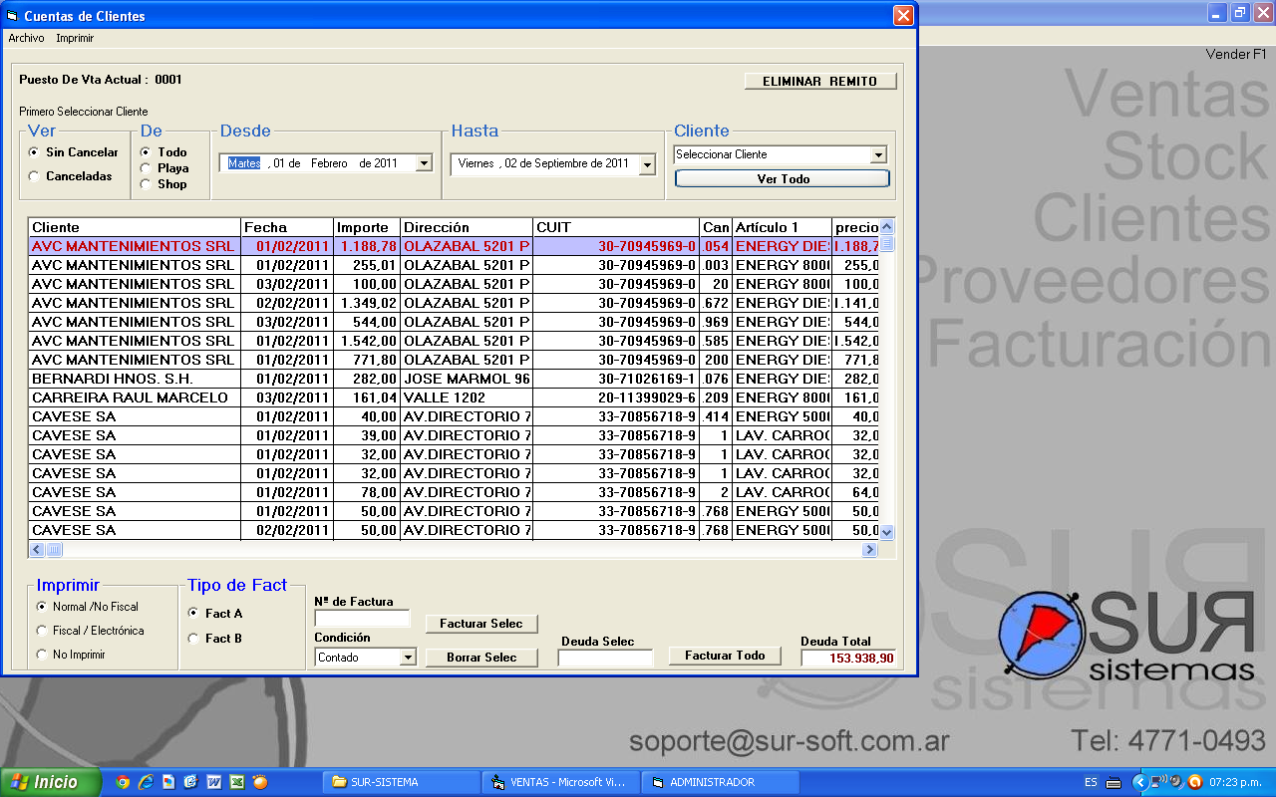Click the Cuentas de Clientes title bar icon

click(x=13, y=16)
